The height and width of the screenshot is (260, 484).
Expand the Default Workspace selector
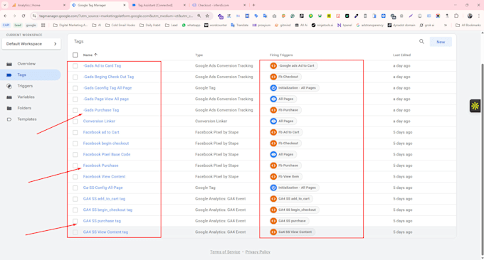(31, 44)
